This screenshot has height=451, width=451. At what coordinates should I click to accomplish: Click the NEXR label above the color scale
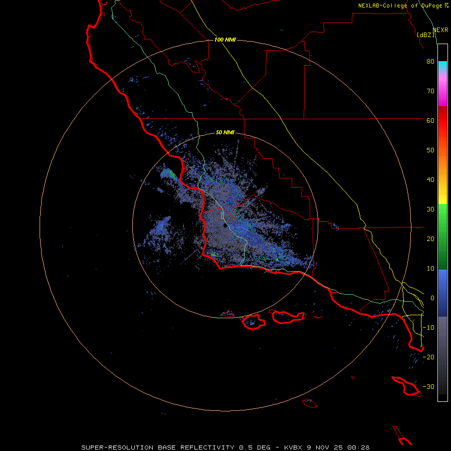click(440, 30)
